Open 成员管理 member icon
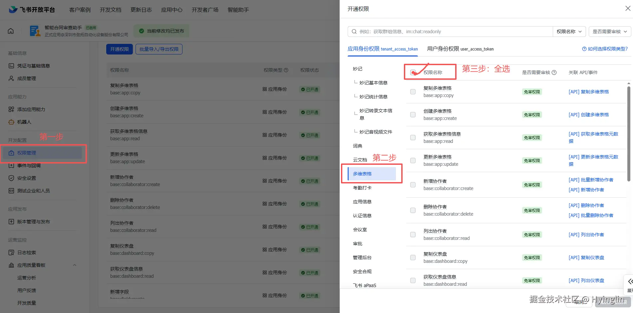 pyautogui.click(x=11, y=78)
